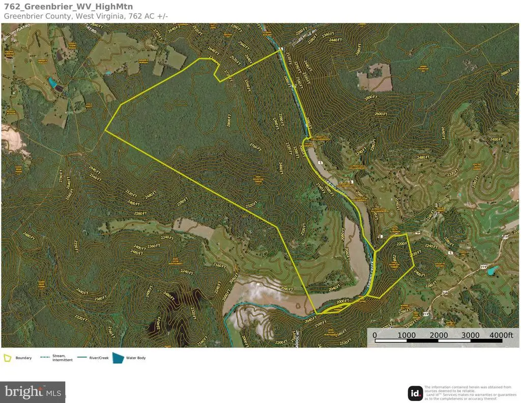This screenshot has height=403, width=521.
Task: Click the River/Creek legend text label
Action: click(99, 358)
